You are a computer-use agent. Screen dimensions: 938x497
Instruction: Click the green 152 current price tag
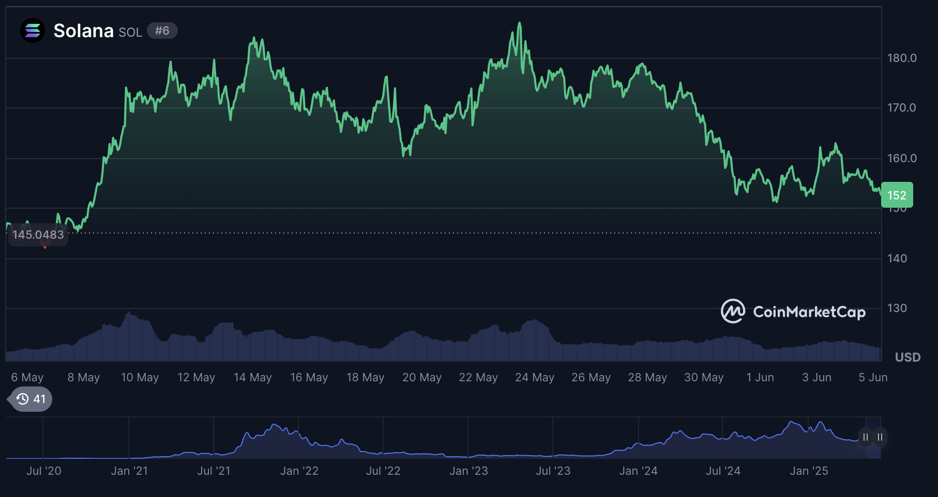(898, 195)
